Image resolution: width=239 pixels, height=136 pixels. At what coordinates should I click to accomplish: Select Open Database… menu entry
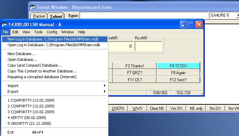[55, 60]
